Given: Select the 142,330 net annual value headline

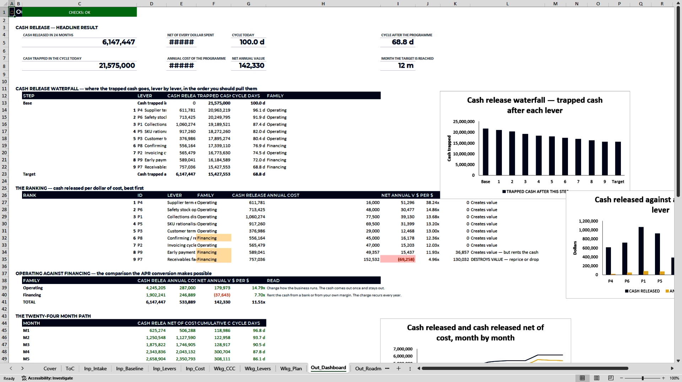Looking at the screenshot, I should click(249, 66).
